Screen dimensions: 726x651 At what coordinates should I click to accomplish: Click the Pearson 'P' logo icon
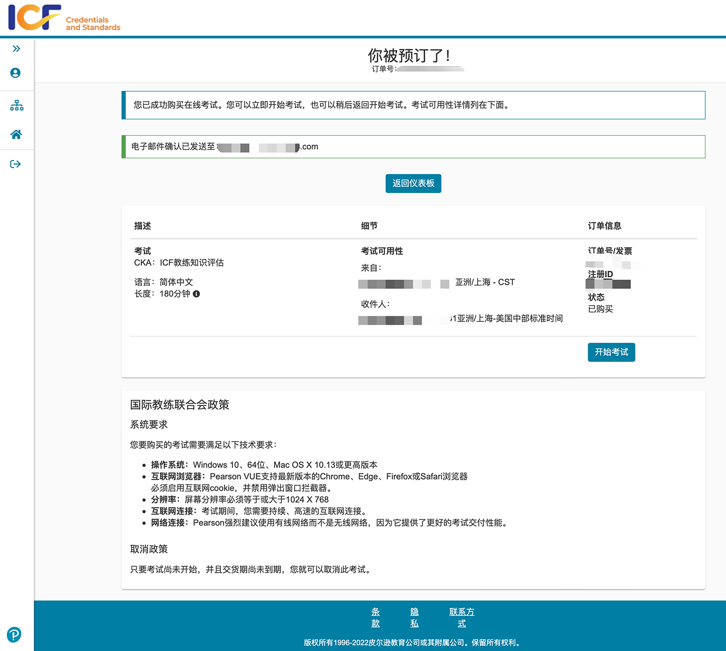(14, 635)
